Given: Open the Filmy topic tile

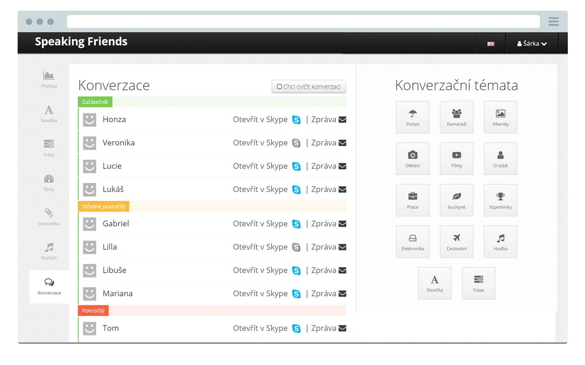Looking at the screenshot, I should tap(456, 158).
